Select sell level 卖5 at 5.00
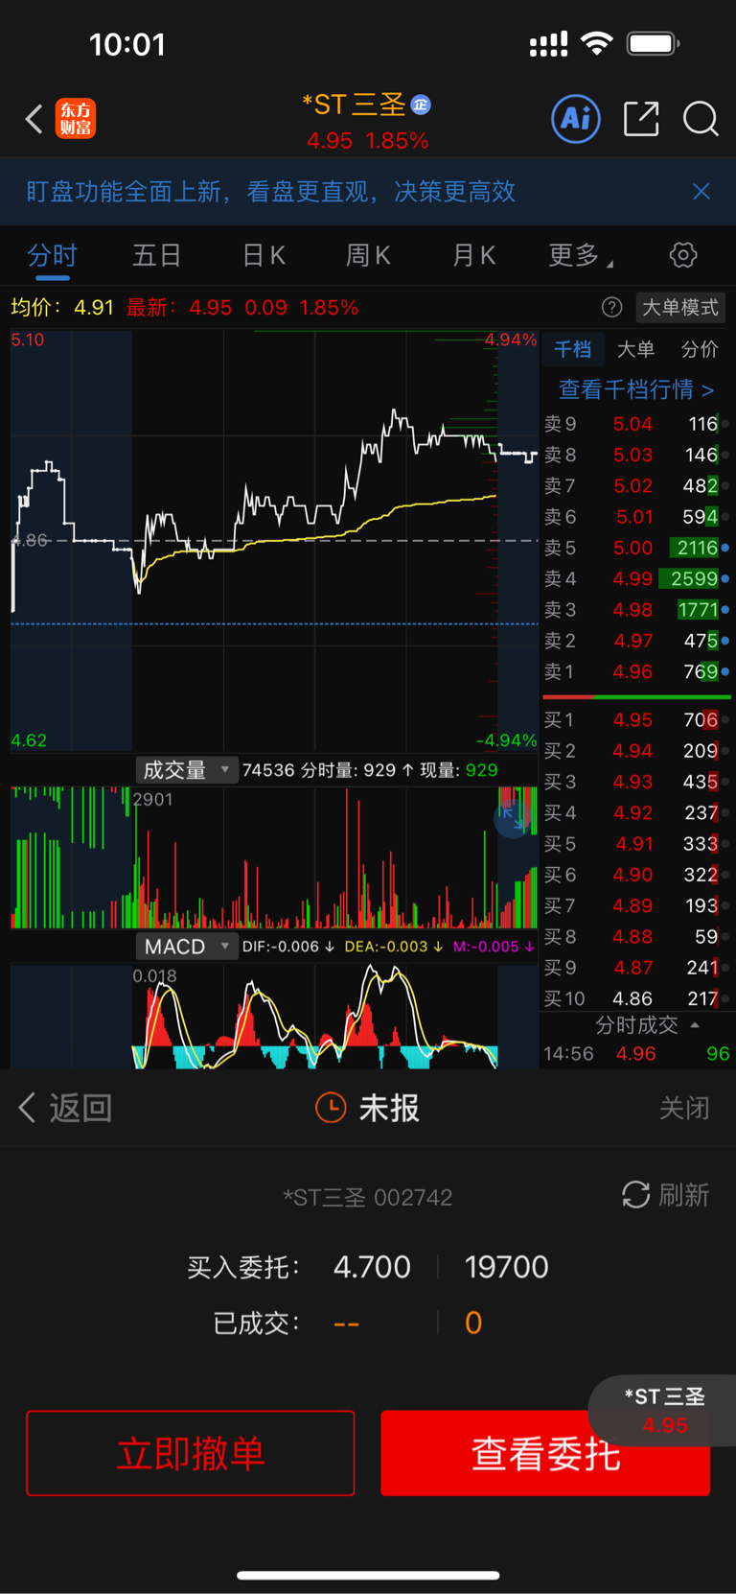The width and height of the screenshot is (736, 1594). [636, 548]
